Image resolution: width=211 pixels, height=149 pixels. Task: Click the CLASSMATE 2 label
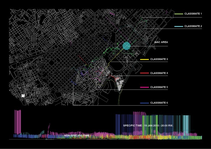click(193, 26)
